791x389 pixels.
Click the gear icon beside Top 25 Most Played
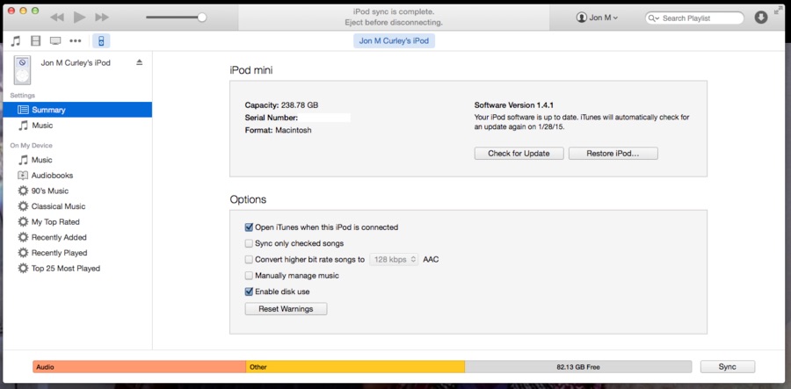pos(23,269)
